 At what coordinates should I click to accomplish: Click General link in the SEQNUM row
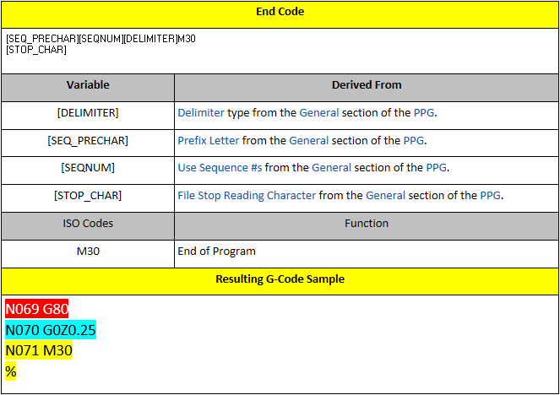point(331,168)
